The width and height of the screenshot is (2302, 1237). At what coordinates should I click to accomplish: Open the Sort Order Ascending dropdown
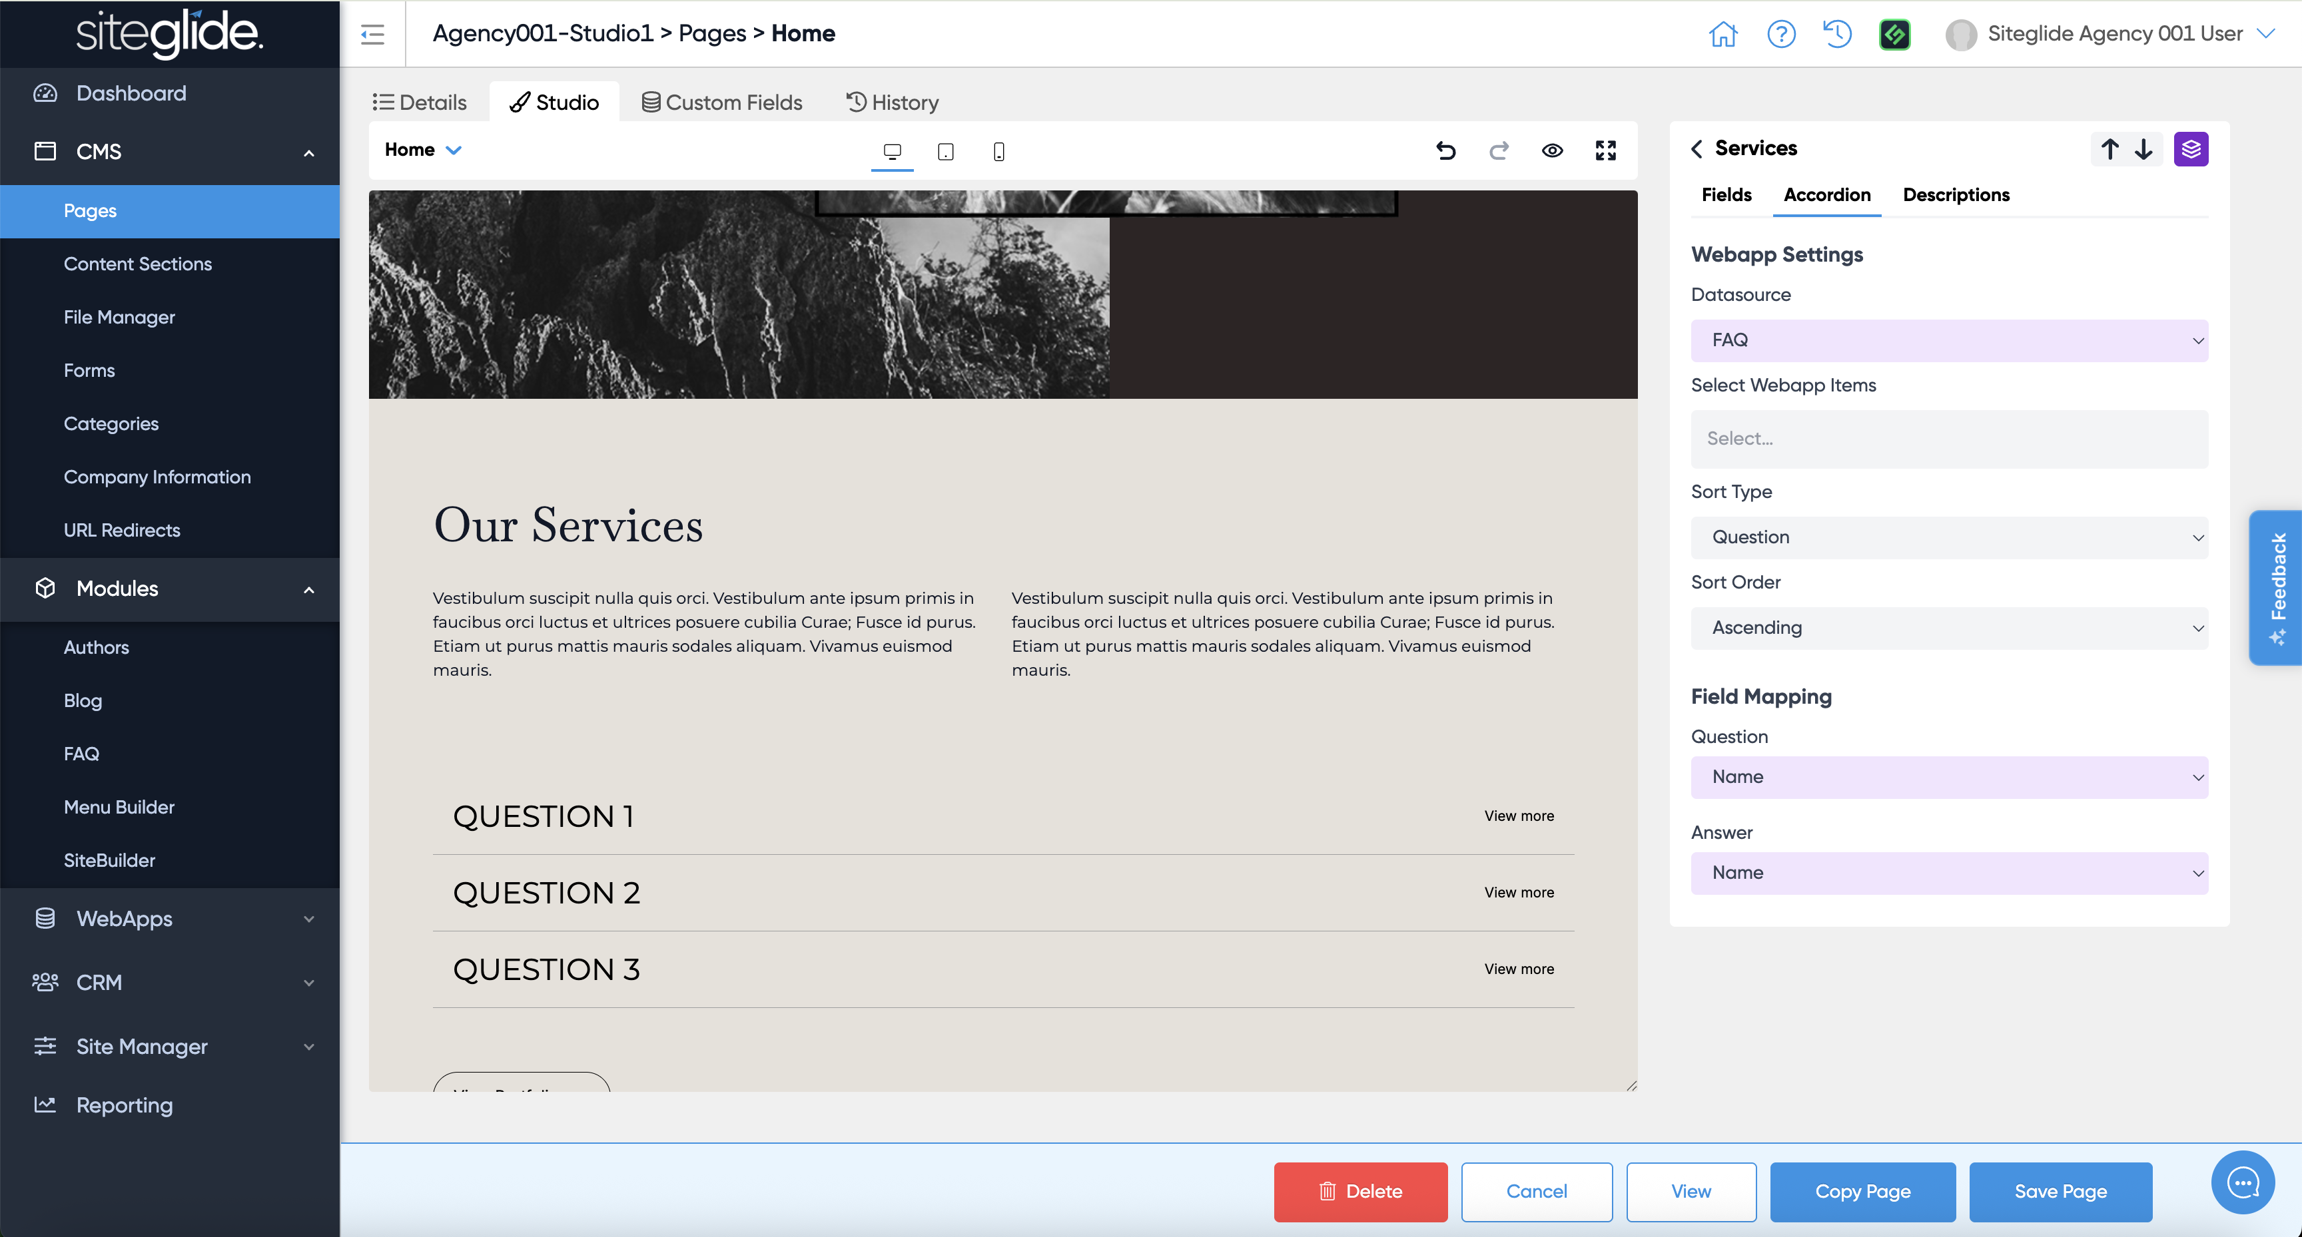[x=1948, y=628]
